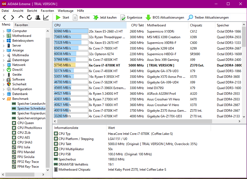Open user management icon in toolbar
The height and width of the screenshot is (179, 247).
[x=38, y=17]
